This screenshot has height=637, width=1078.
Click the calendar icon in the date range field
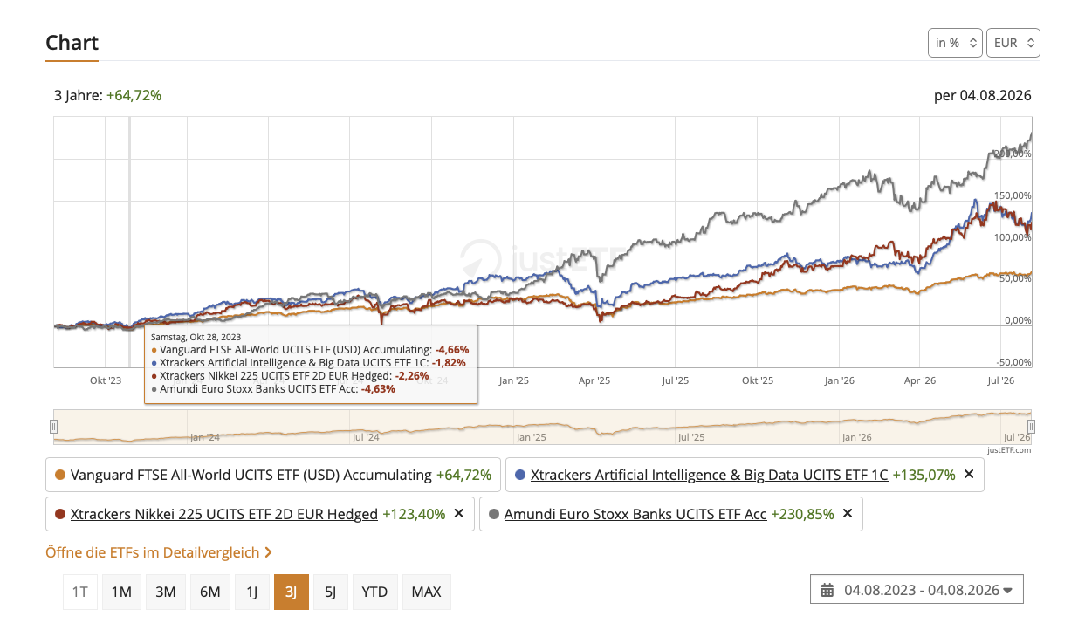[827, 590]
